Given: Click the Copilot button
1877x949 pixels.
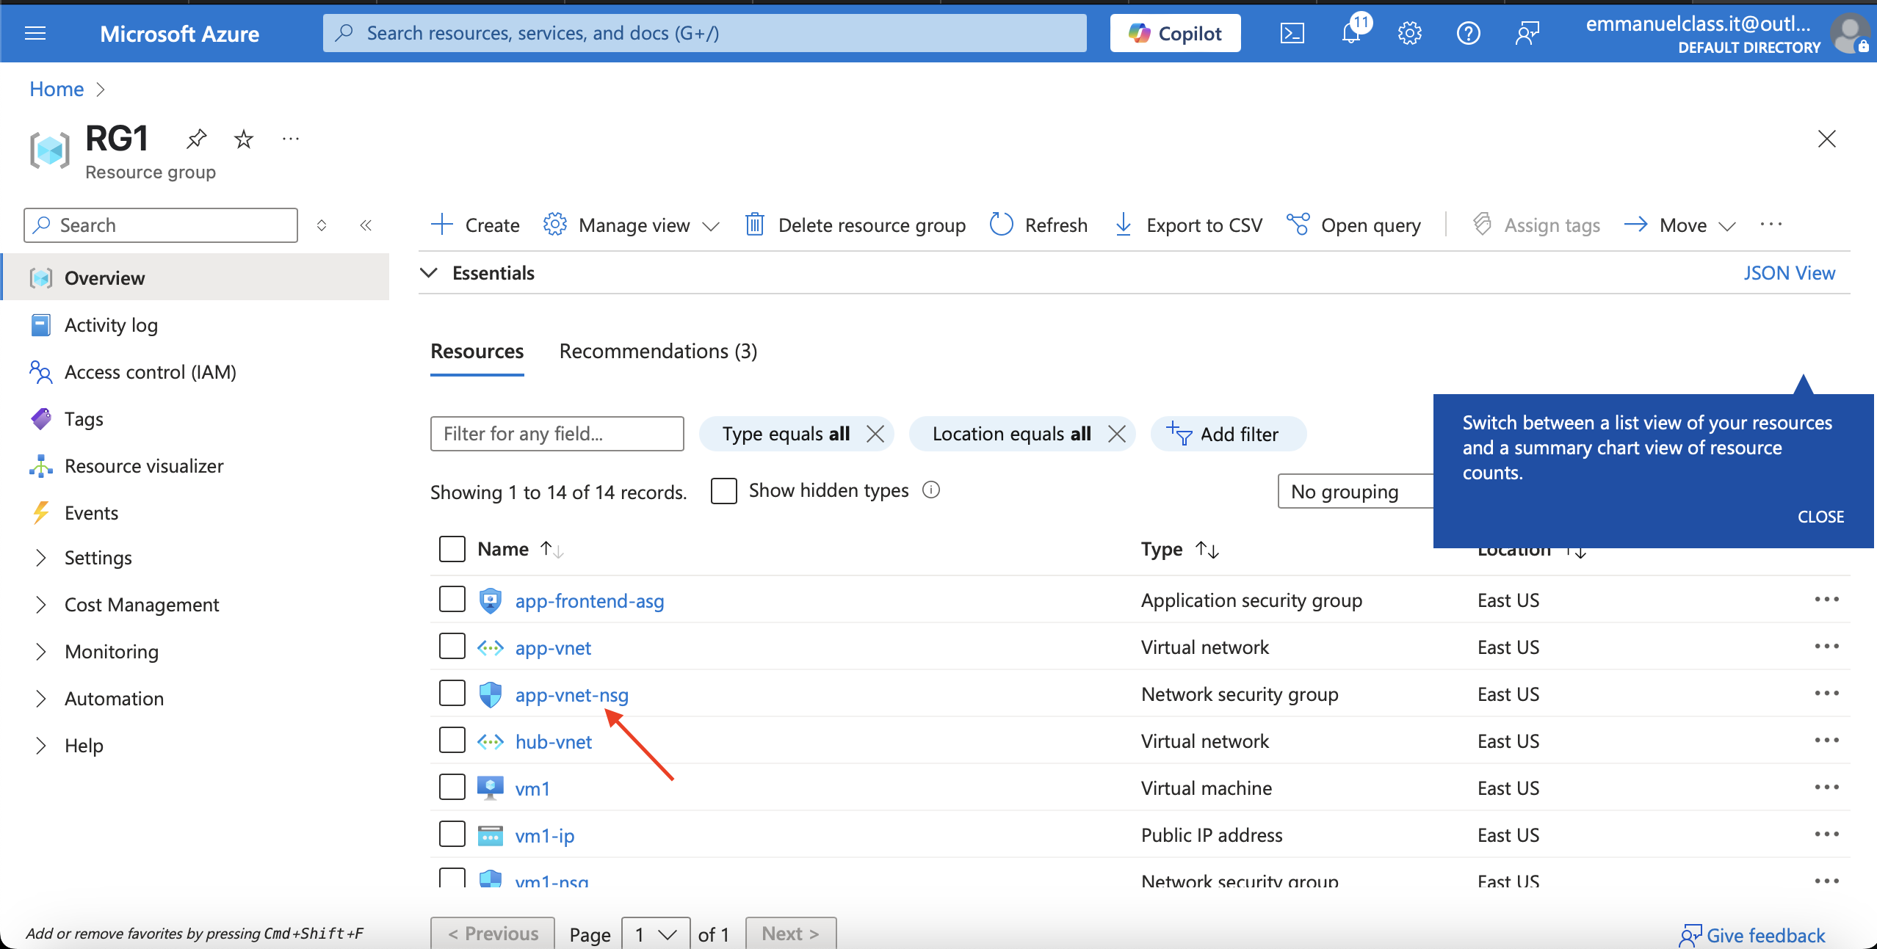Looking at the screenshot, I should (1175, 33).
